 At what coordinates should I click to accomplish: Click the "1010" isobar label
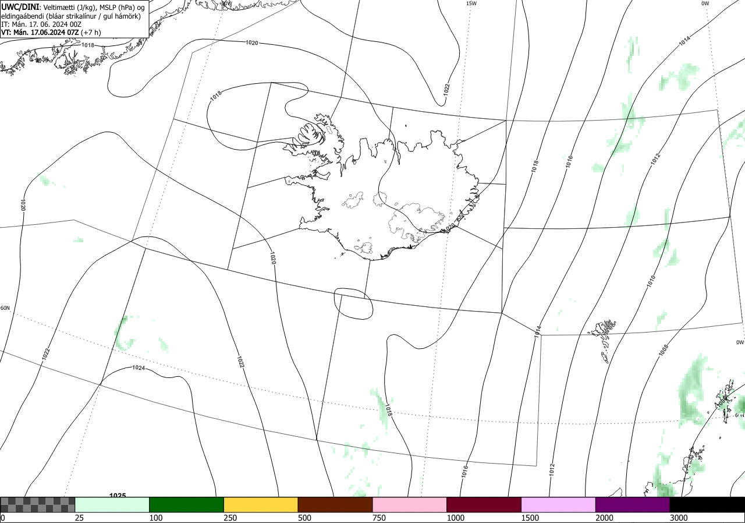coord(651,281)
